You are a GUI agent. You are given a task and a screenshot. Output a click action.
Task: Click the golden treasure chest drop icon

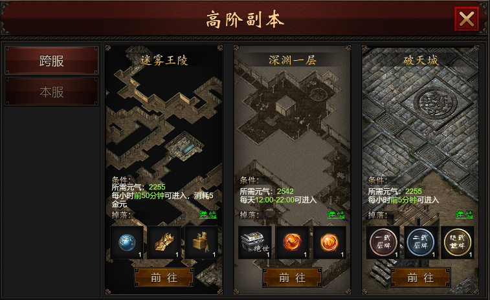point(201,242)
